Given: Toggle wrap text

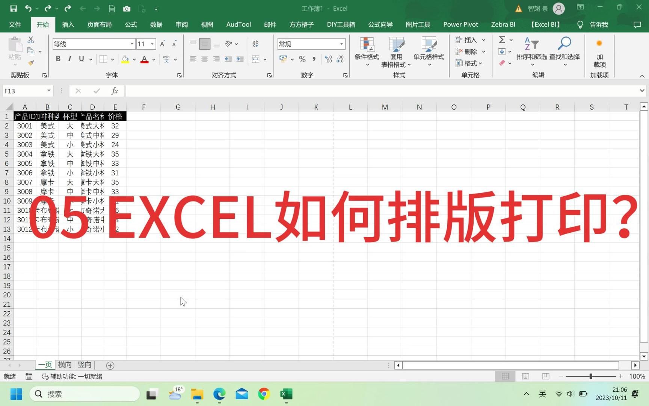Looking at the screenshot, I should pyautogui.click(x=256, y=44).
